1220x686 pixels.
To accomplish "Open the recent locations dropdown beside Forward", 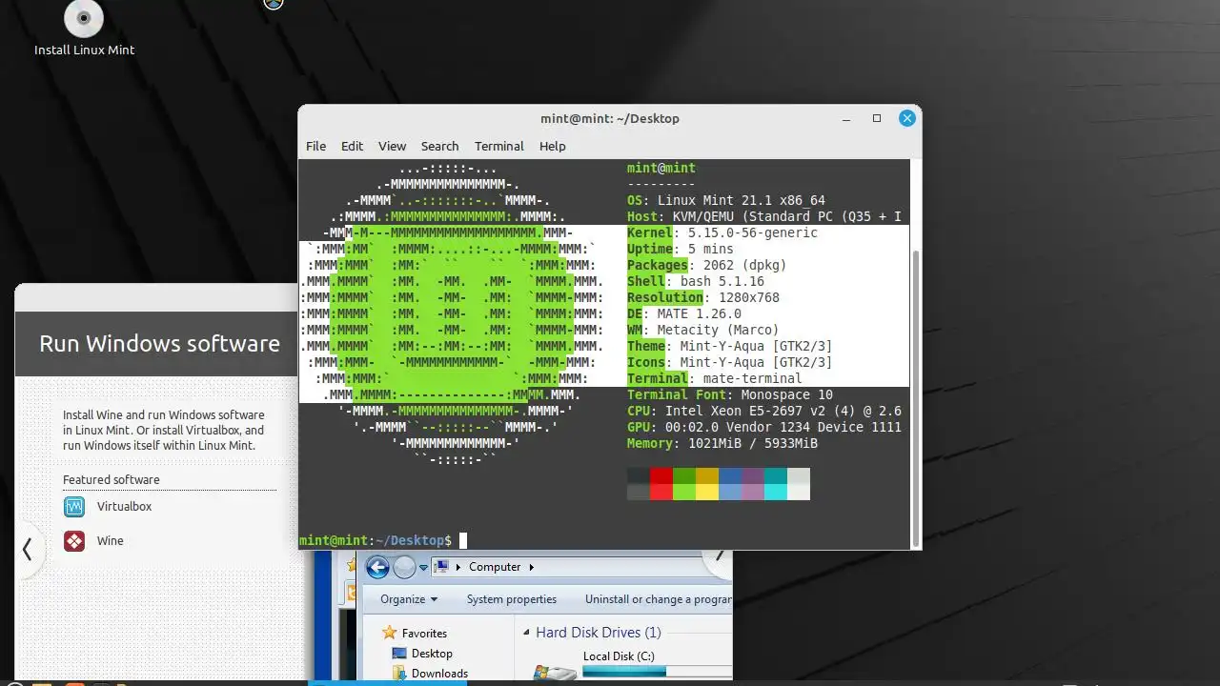I will tap(424, 567).
